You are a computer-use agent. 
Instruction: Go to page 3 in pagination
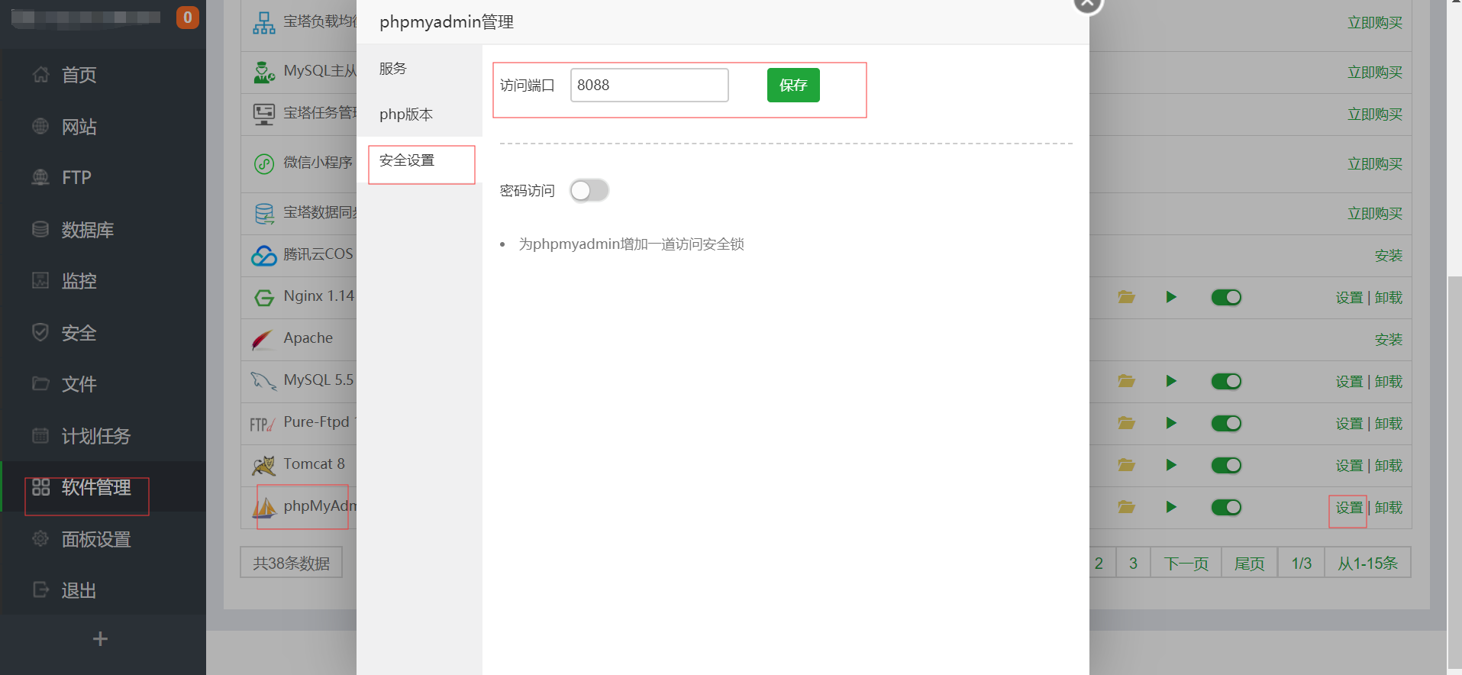point(1133,563)
